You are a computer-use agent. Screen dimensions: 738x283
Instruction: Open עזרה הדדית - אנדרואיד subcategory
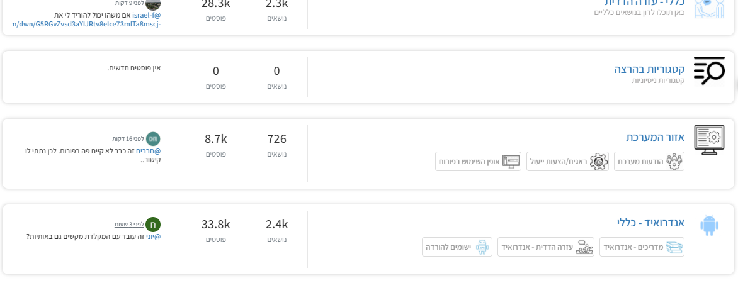[546, 247]
